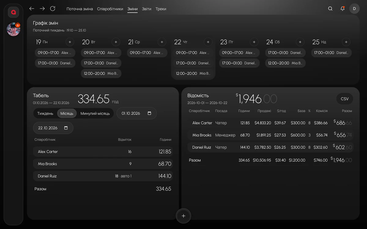Add a shift on Saturday 24
The height and width of the screenshot is (229, 367).
point(300,42)
